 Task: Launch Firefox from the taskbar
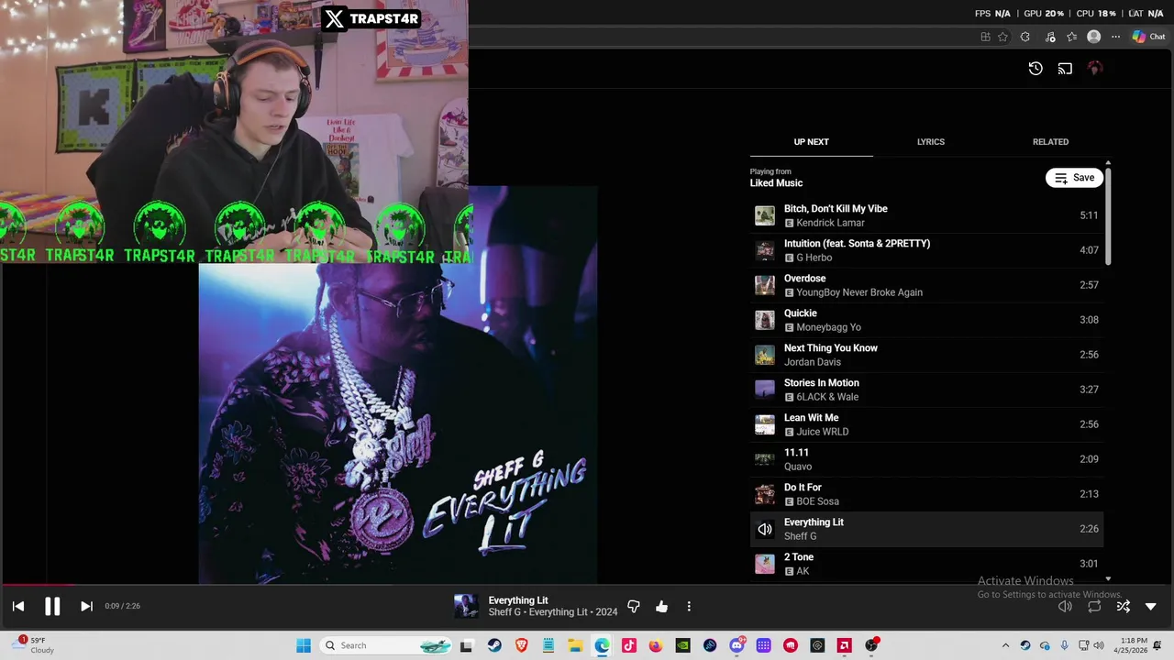[x=655, y=645]
